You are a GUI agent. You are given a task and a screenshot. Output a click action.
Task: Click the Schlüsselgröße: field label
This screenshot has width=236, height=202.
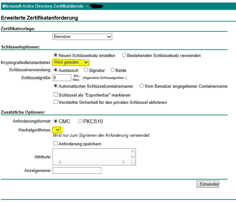36,78
